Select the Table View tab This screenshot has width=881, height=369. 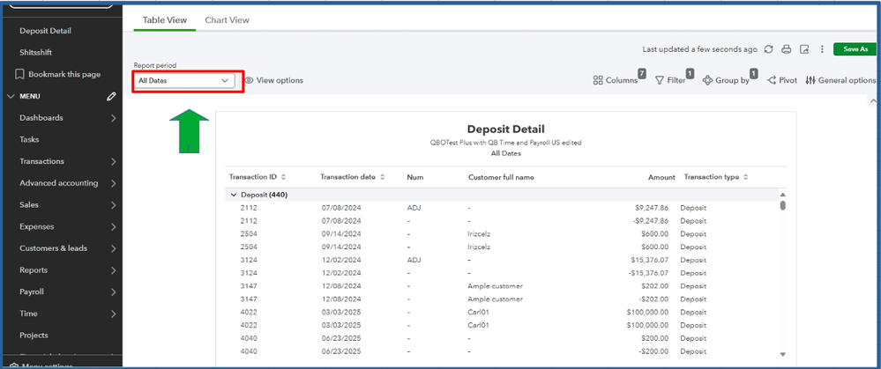165,19
